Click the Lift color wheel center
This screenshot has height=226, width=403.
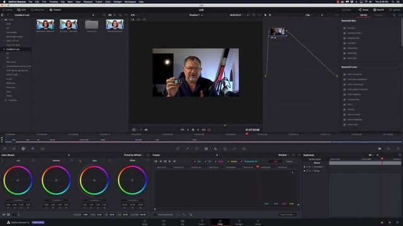(x=18, y=180)
